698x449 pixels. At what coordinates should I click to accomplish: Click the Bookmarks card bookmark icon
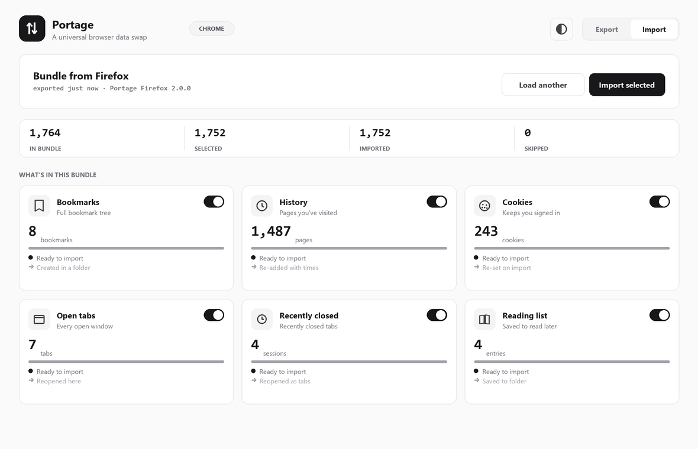click(x=39, y=206)
